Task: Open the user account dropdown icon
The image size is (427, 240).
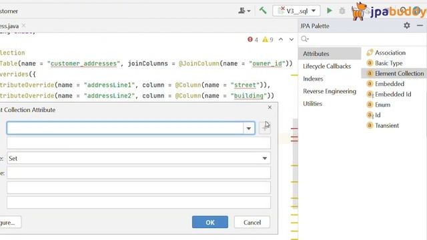Action: click(244, 11)
